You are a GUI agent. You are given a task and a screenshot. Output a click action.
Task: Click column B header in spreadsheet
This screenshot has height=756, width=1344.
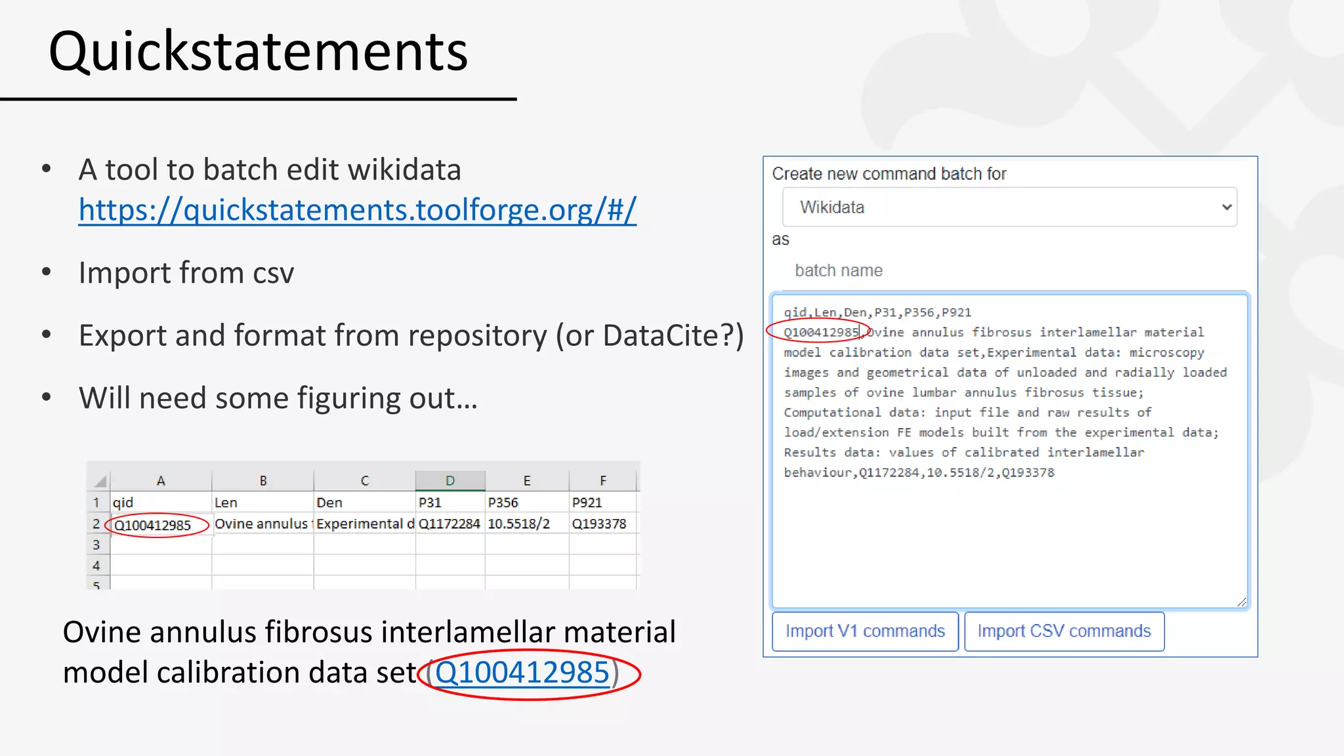coord(262,480)
